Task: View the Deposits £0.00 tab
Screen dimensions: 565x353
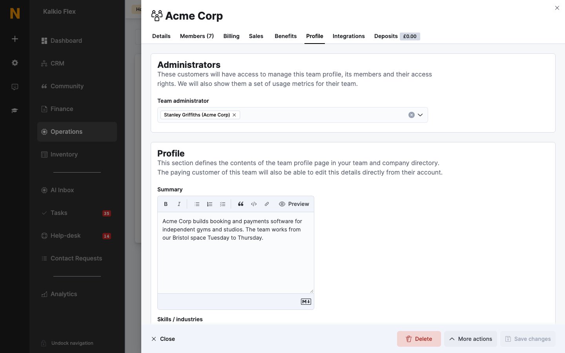Action: click(397, 36)
